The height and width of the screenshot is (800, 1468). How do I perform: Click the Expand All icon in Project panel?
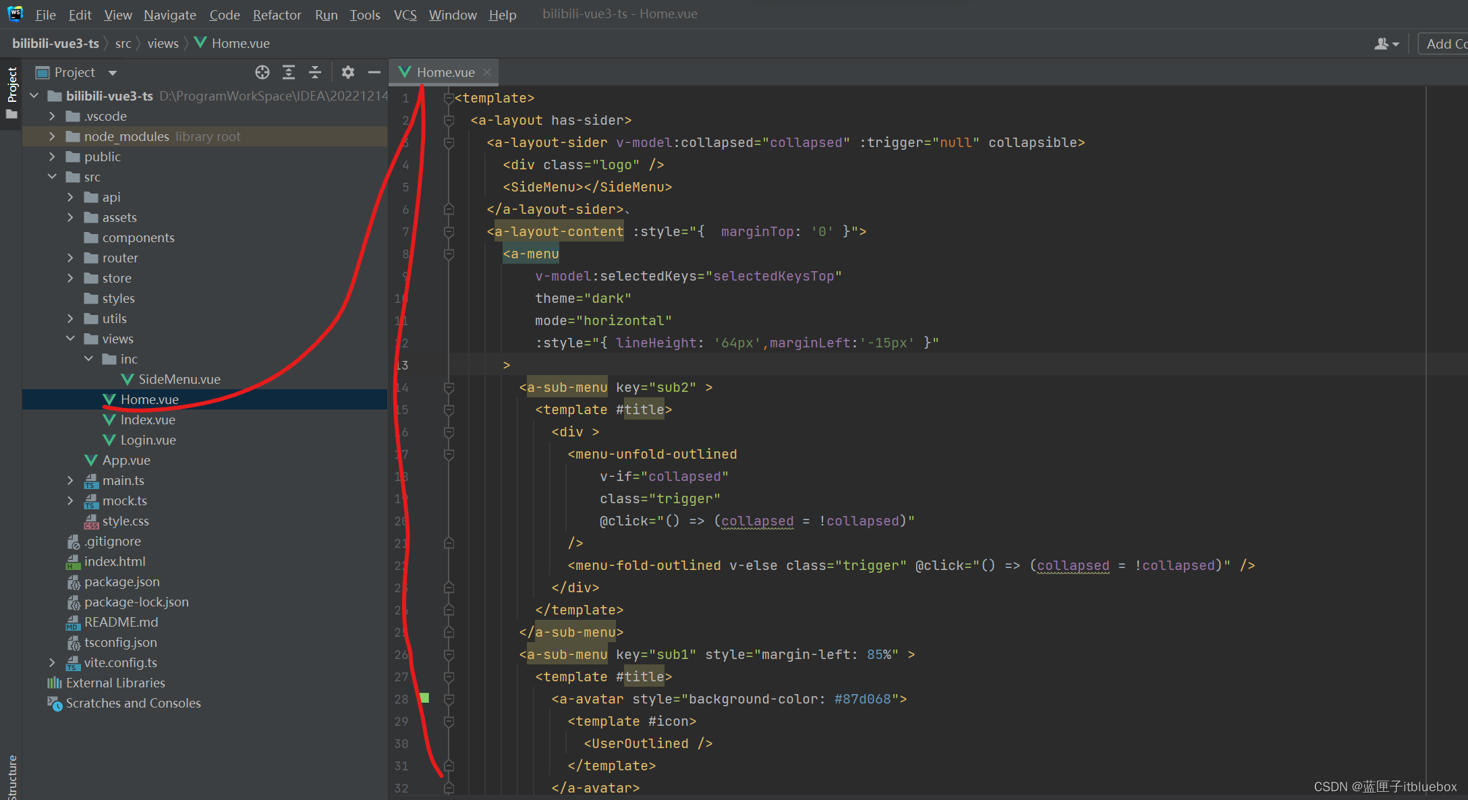point(289,72)
